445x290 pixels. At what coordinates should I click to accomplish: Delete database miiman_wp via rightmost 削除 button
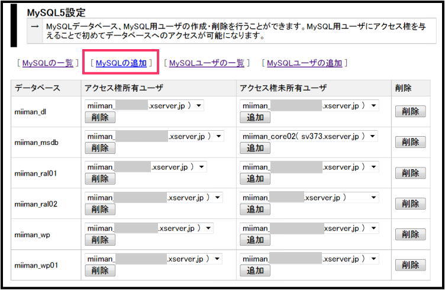click(x=410, y=234)
